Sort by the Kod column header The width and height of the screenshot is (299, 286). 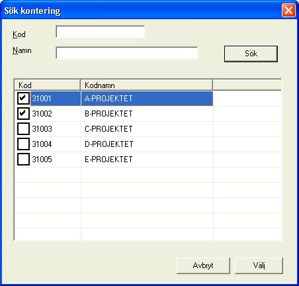pyautogui.click(x=47, y=85)
